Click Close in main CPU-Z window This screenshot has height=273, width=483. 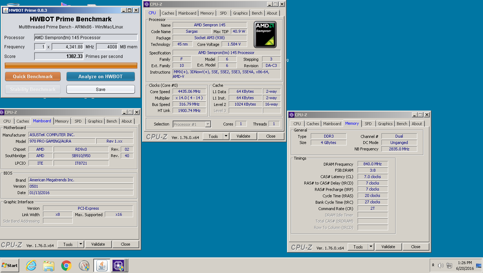tap(271, 136)
